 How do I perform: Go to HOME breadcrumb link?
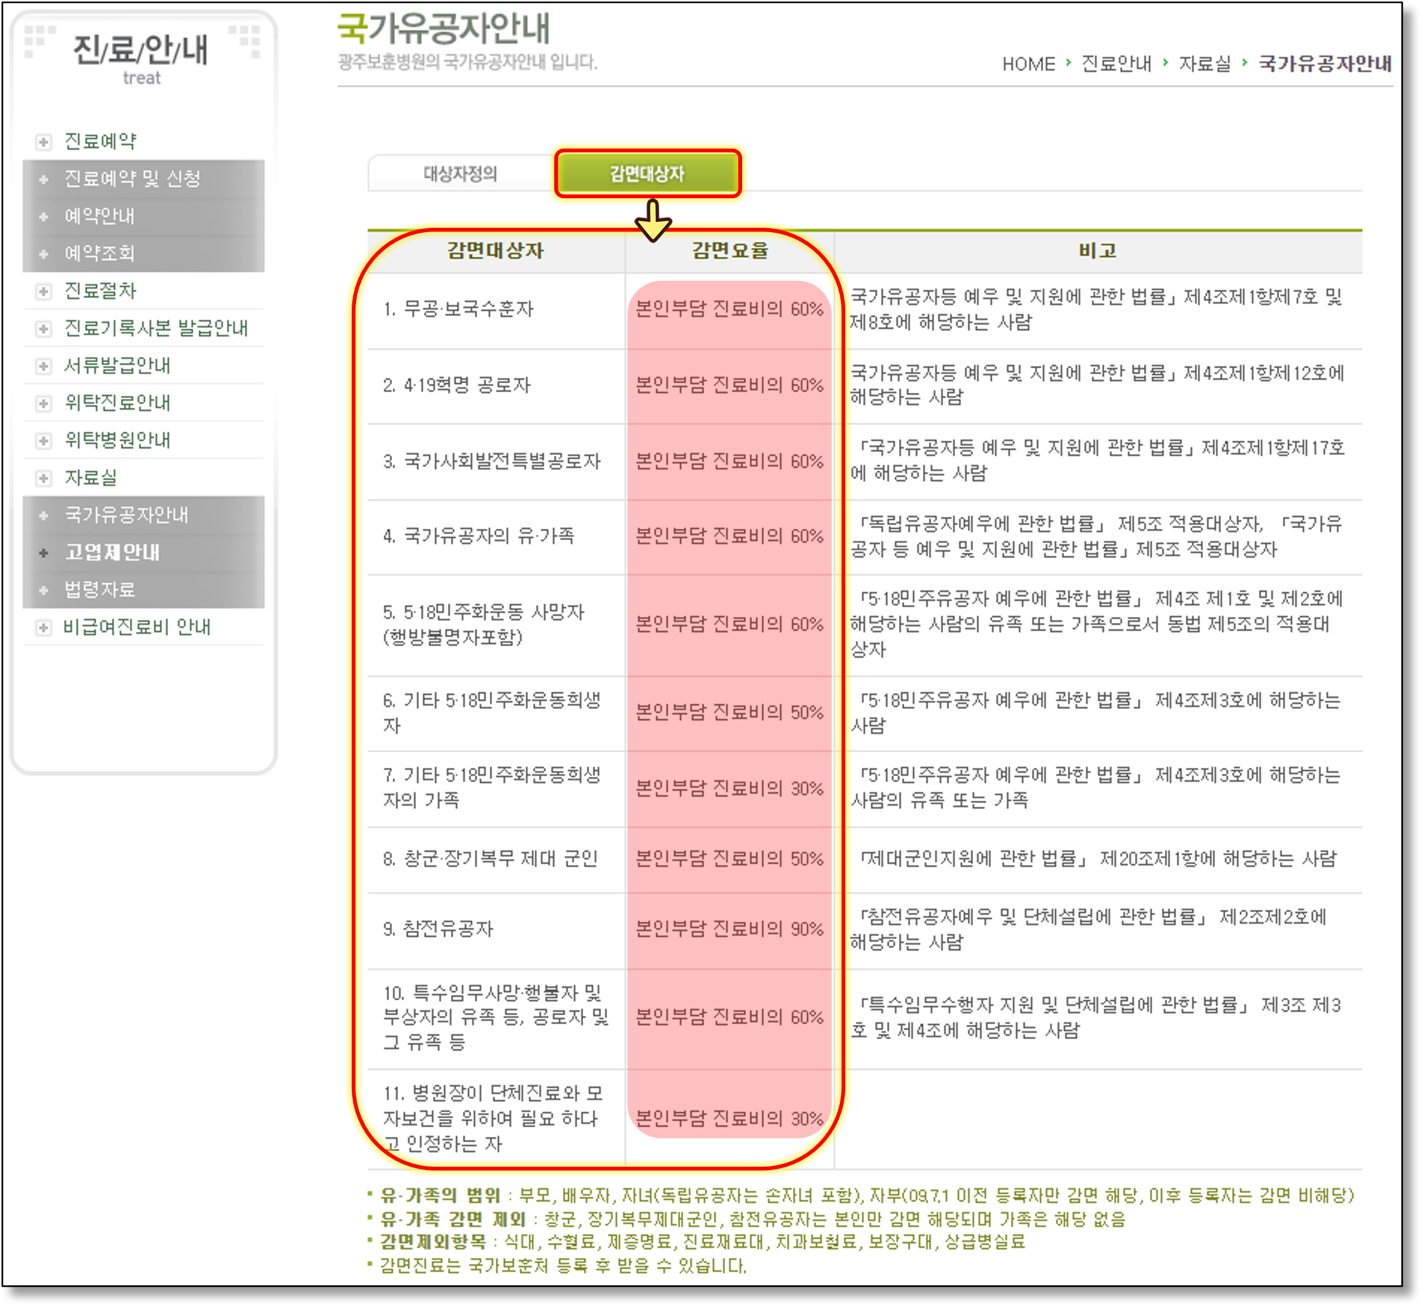coord(1028,64)
